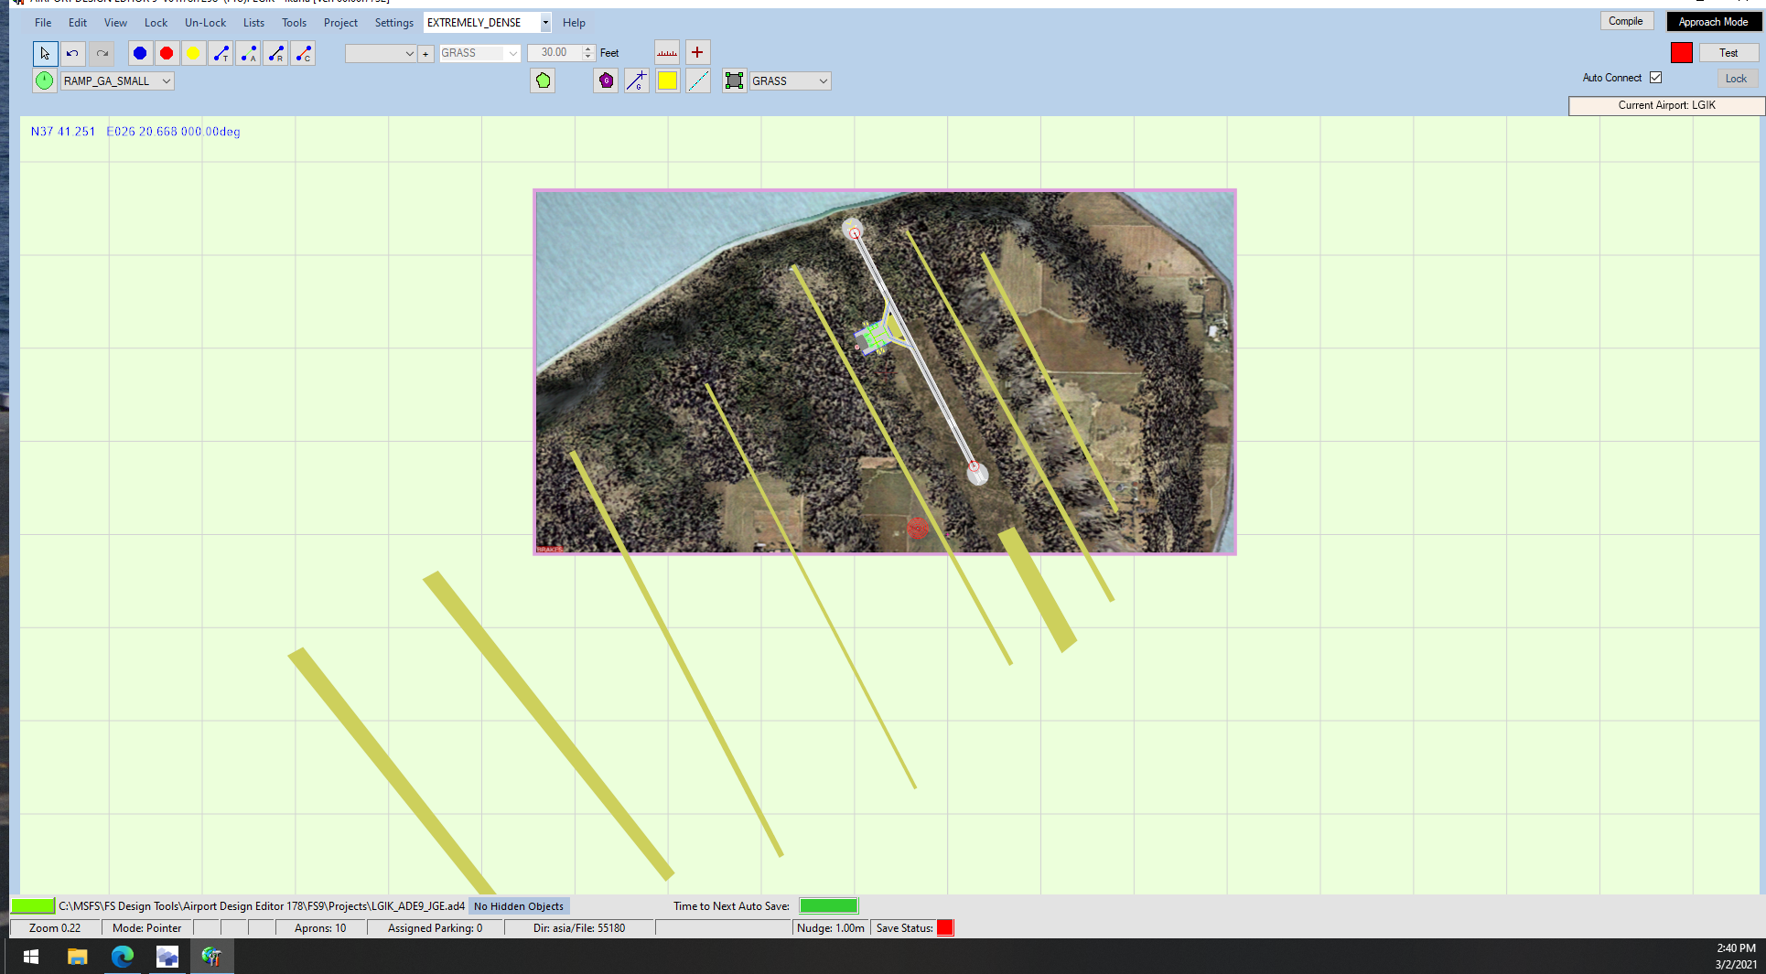Click the small plus button by combo
The image size is (1766, 974).
(x=425, y=54)
